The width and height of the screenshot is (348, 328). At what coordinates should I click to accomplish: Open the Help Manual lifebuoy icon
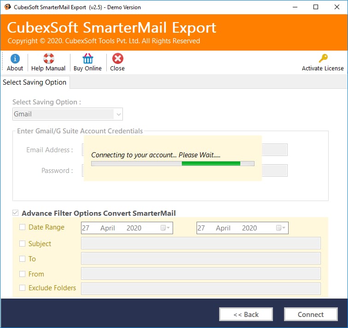pos(49,58)
